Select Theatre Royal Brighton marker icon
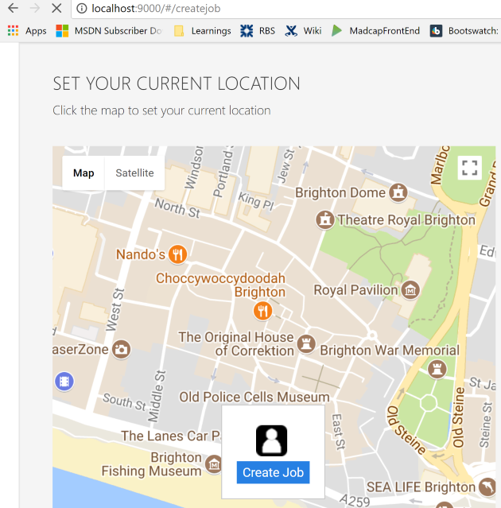Image resolution: width=501 pixels, height=508 pixels. [x=325, y=219]
